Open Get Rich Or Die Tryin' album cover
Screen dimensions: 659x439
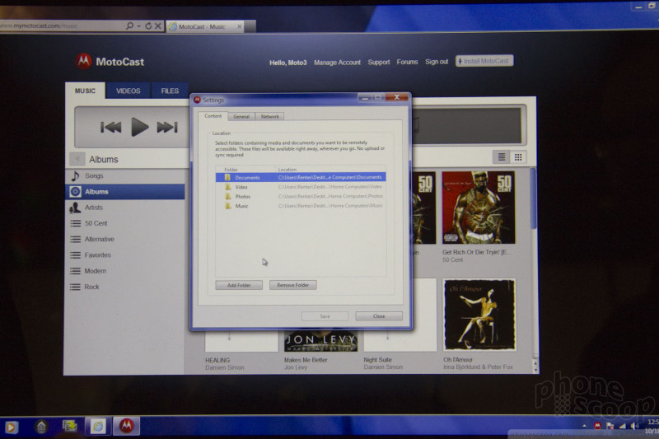tap(479, 208)
